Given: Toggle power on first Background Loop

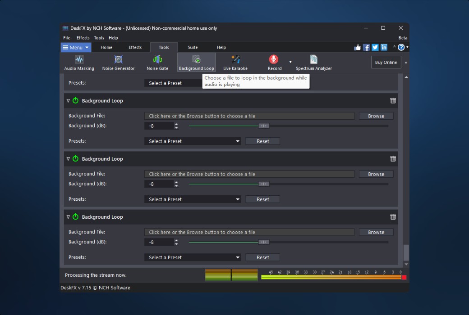Looking at the screenshot, I should (x=75, y=101).
